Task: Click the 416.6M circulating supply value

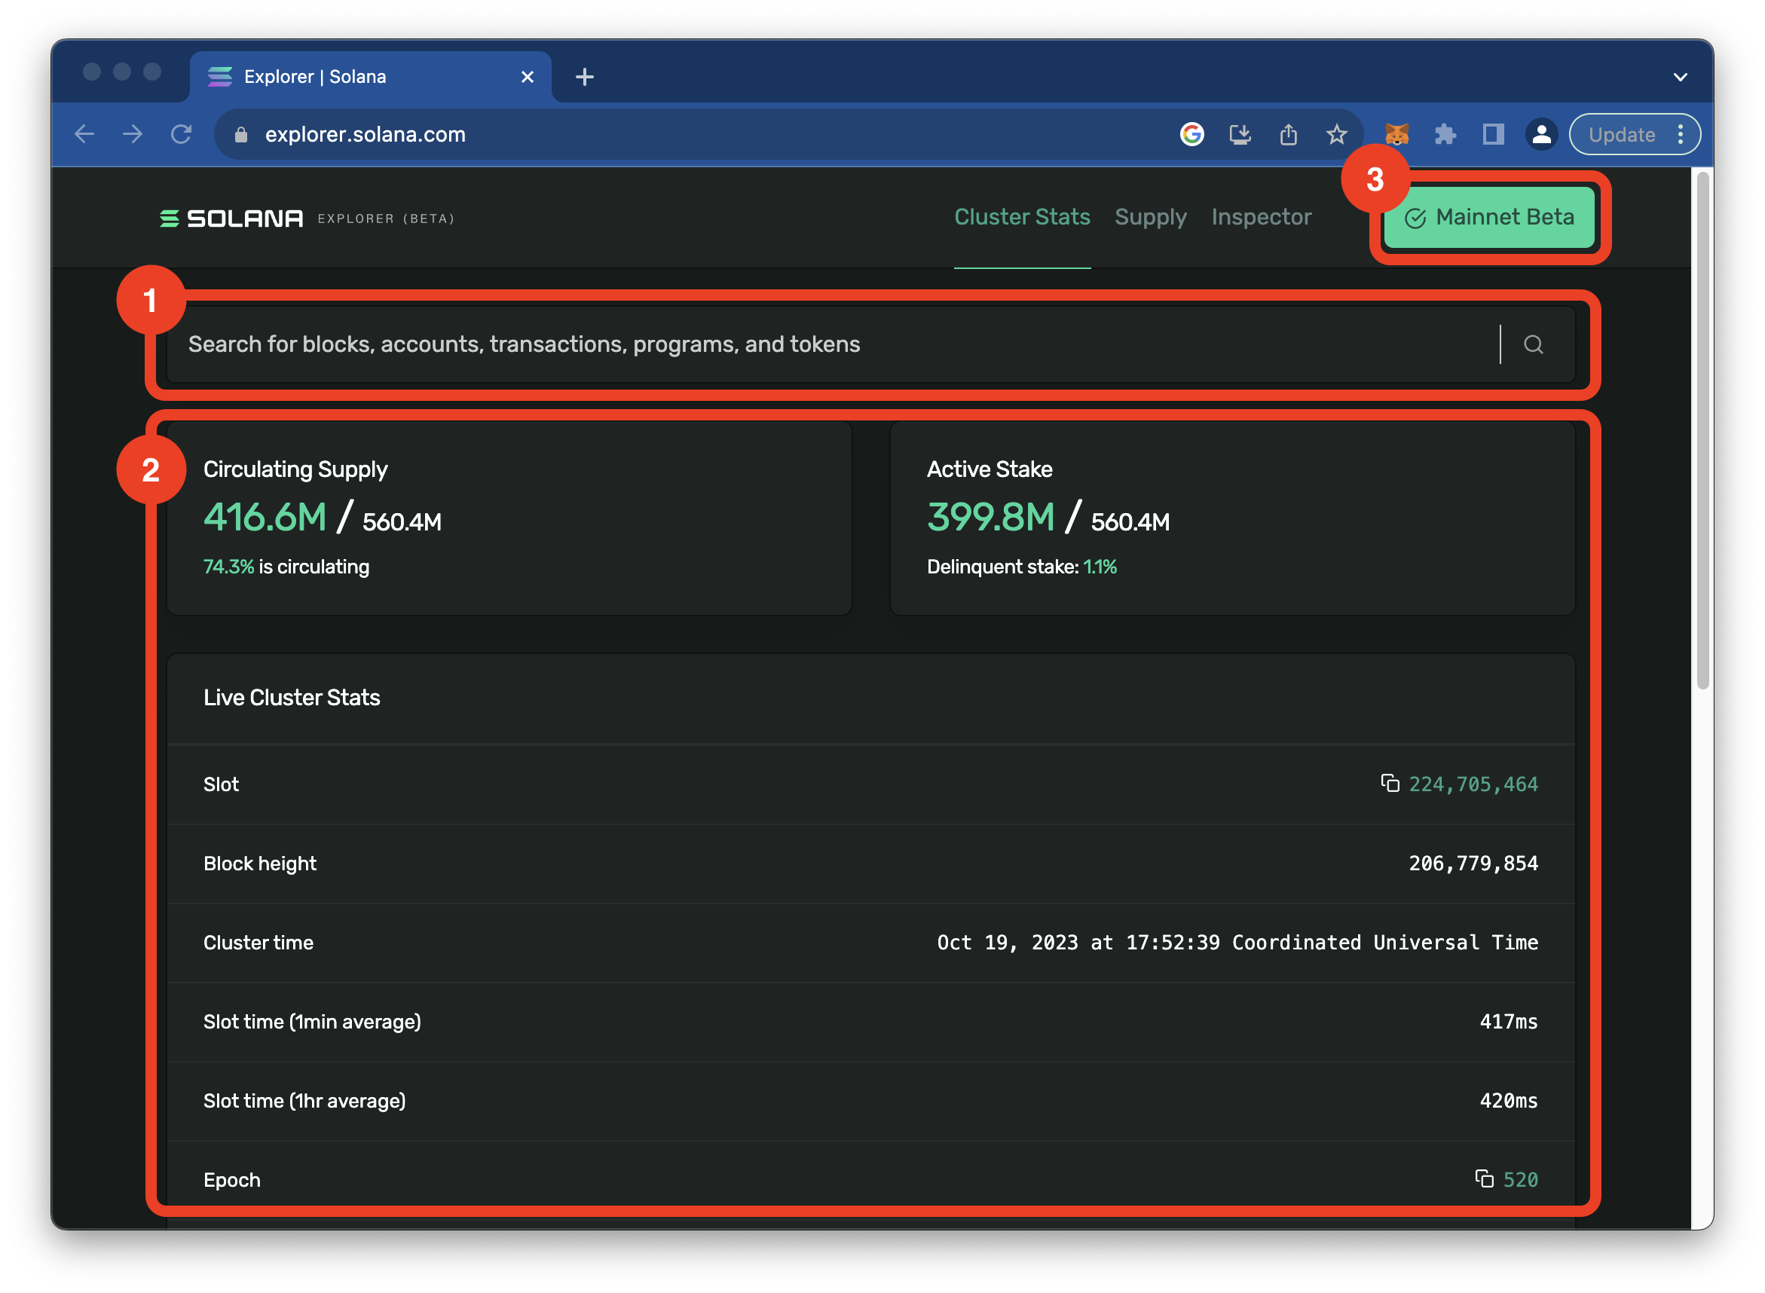Action: [265, 517]
